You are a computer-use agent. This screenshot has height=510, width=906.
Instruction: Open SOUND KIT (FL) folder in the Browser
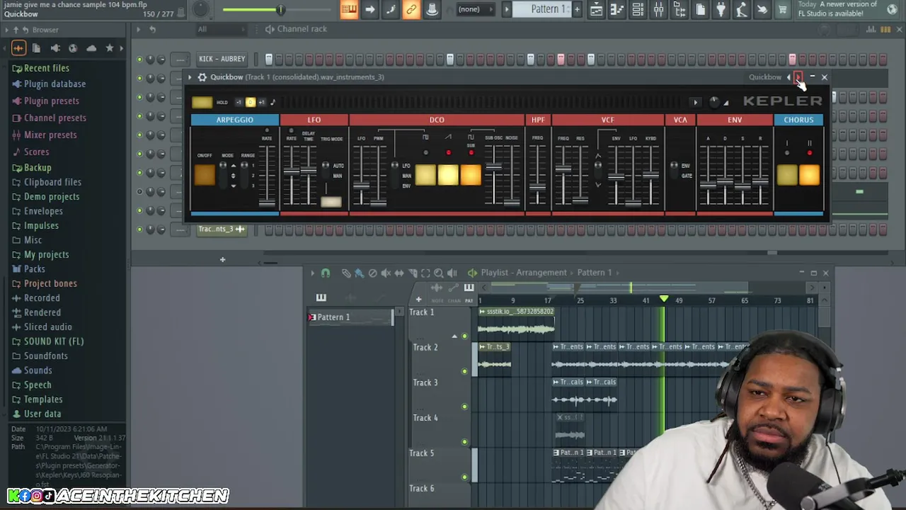click(x=53, y=341)
